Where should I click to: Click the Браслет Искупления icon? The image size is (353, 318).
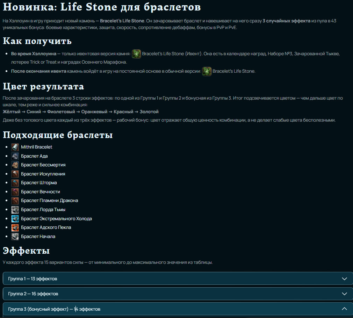pyautogui.click(x=15, y=174)
